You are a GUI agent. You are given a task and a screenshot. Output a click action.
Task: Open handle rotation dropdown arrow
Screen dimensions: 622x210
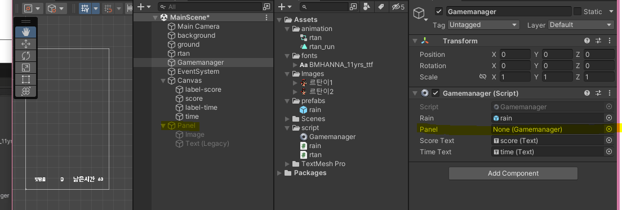(x=61, y=8)
